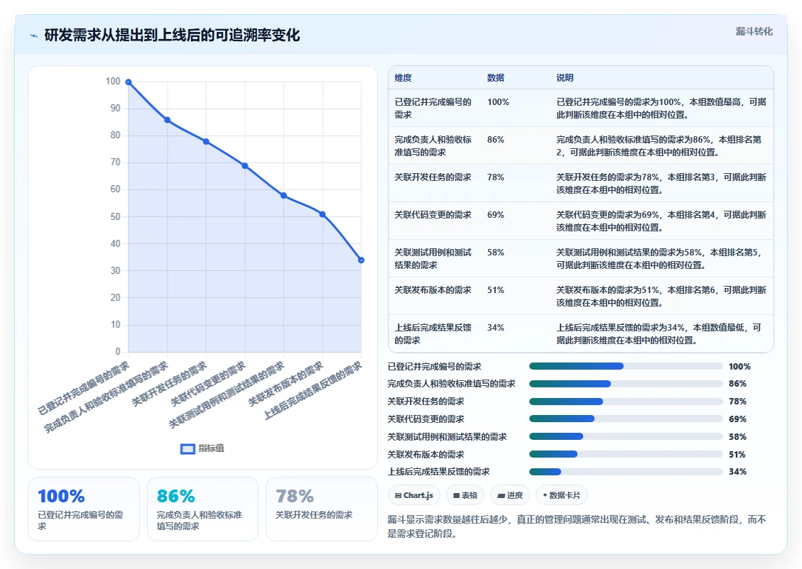The width and height of the screenshot is (802, 569).
Task: Click the 进度 chip icon
Action: tap(501, 495)
